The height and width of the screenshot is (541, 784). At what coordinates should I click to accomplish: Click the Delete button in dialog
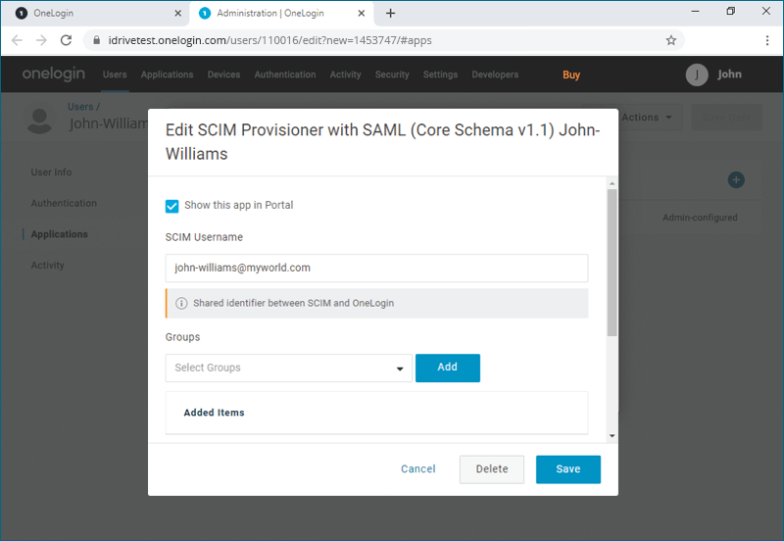tap(492, 469)
